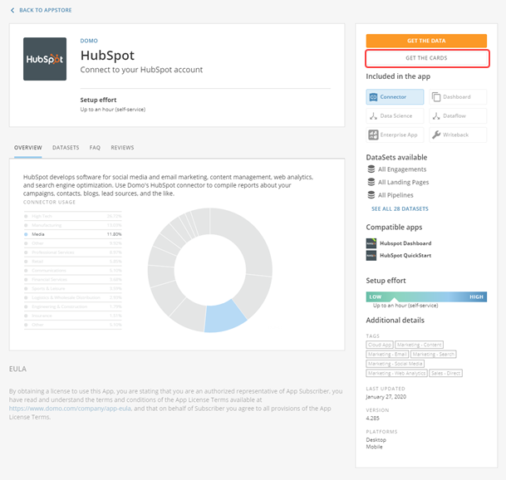The image size is (506, 480).
Task: Switch to the FAQ tab
Action: (95, 148)
